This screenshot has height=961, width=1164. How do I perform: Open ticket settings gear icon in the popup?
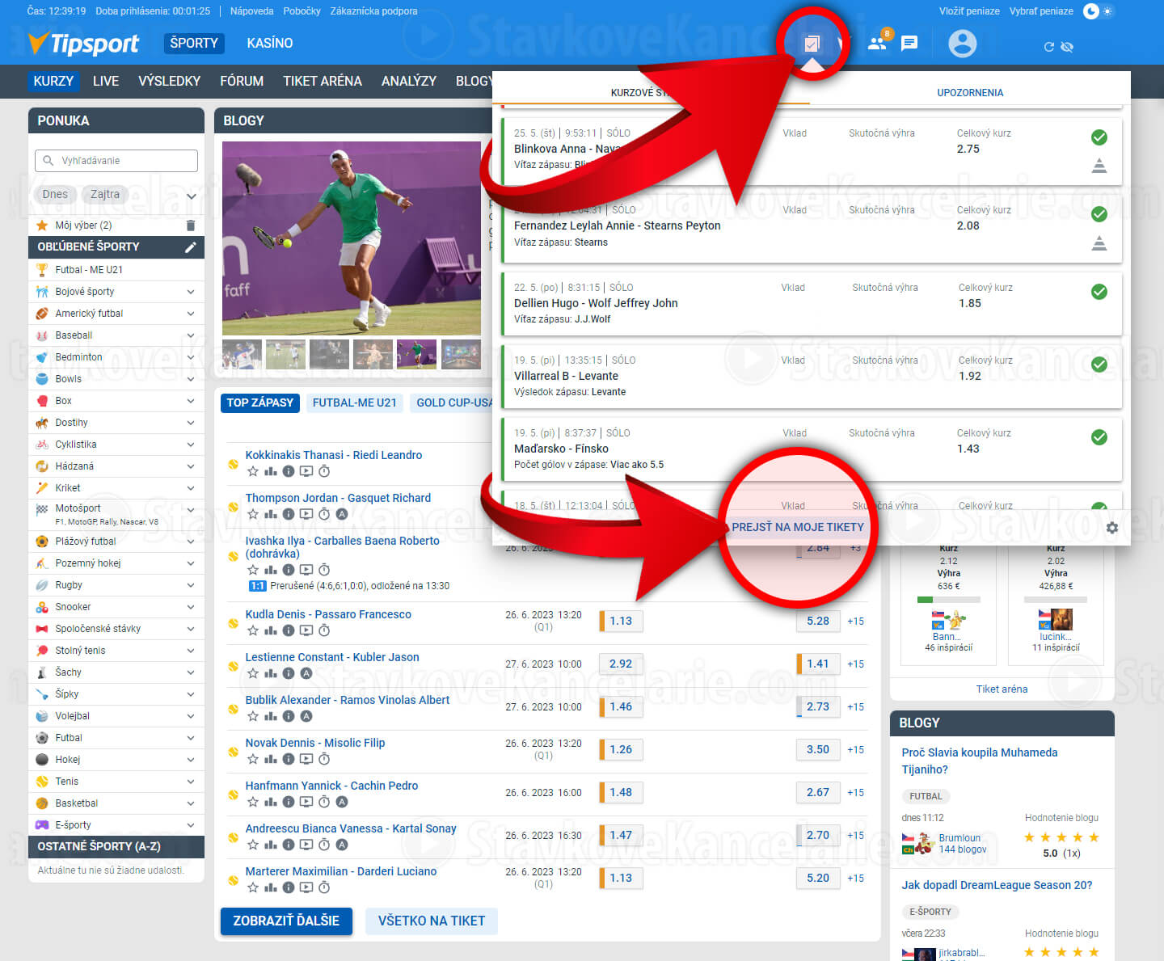[x=1112, y=528]
